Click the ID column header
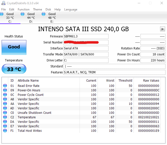This screenshot has width=167, height=145. point(12,80)
